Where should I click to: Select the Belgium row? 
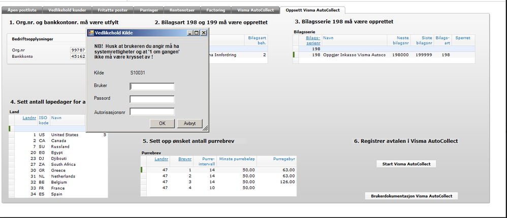[x=58, y=182]
